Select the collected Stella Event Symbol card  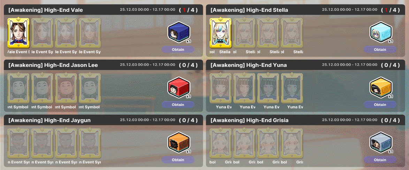[220, 33]
